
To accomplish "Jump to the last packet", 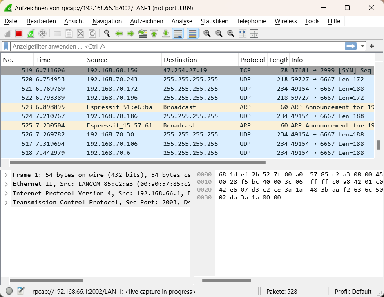I will [165, 33].
